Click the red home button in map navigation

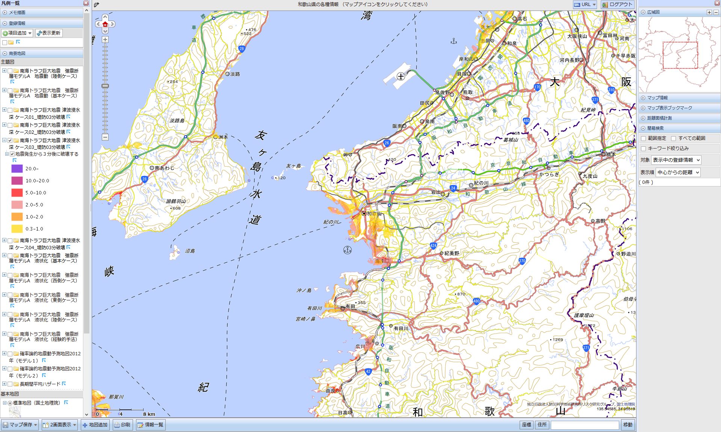pyautogui.click(x=105, y=24)
